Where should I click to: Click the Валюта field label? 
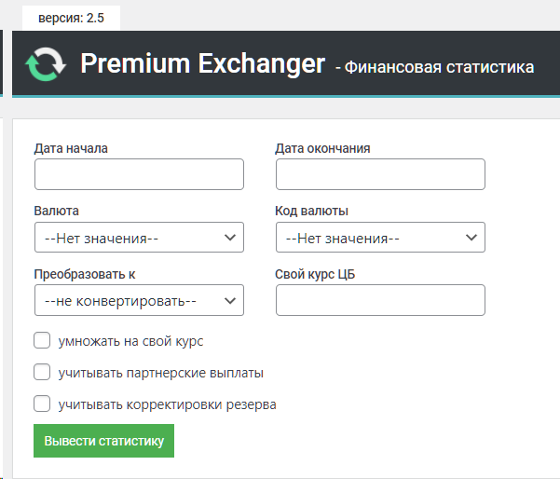tap(56, 211)
